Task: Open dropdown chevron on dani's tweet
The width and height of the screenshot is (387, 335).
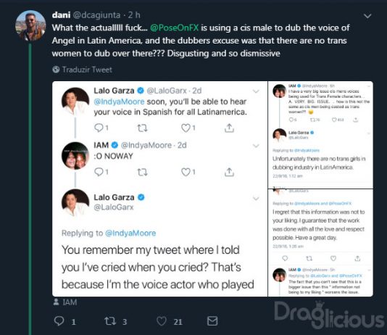Action: click(367, 16)
